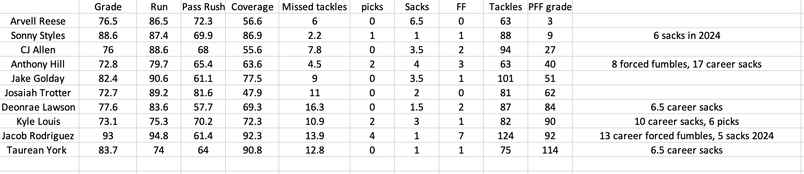Select Taurean York's PFF grade 114
Image resolution: width=804 pixels, height=174 pixels.
pyautogui.click(x=550, y=150)
